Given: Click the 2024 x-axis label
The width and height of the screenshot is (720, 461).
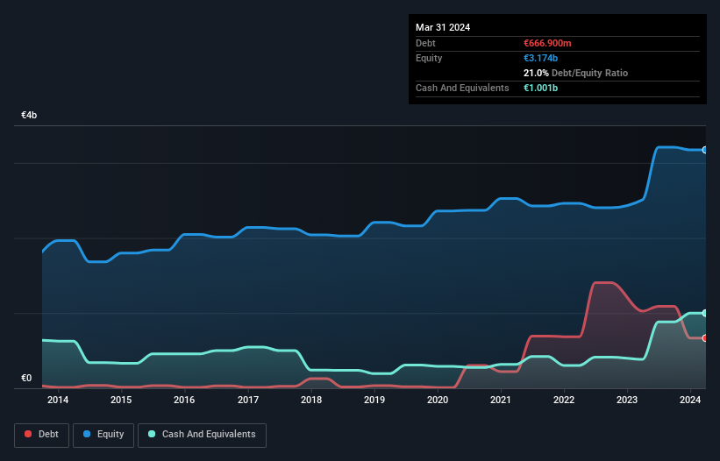Looking at the screenshot, I should [690, 400].
